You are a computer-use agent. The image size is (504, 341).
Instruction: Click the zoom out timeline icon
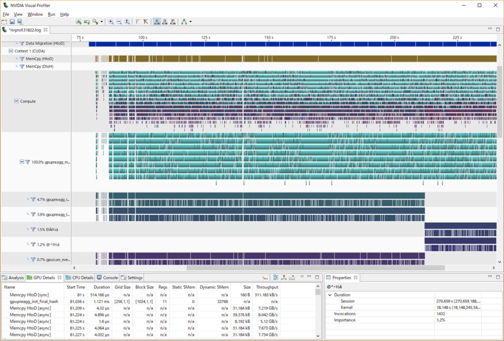pos(119,22)
